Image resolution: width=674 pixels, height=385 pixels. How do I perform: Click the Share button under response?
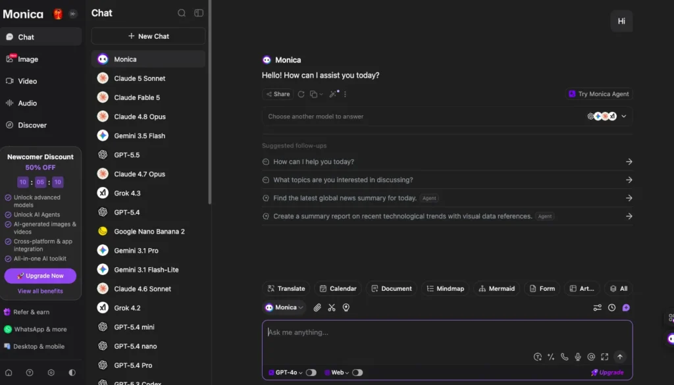278,94
